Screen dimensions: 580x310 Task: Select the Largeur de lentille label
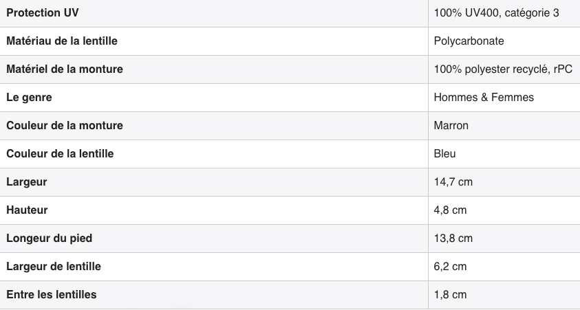(54, 267)
